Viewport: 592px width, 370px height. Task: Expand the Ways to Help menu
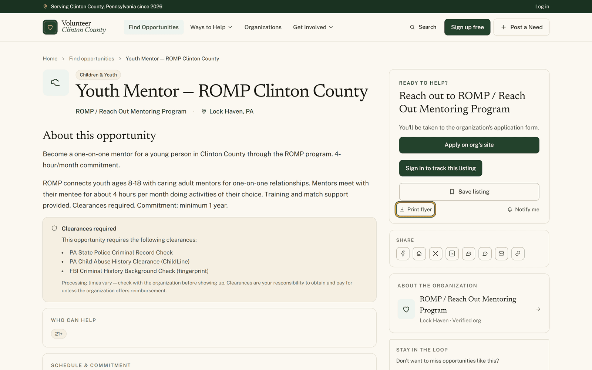tap(211, 27)
